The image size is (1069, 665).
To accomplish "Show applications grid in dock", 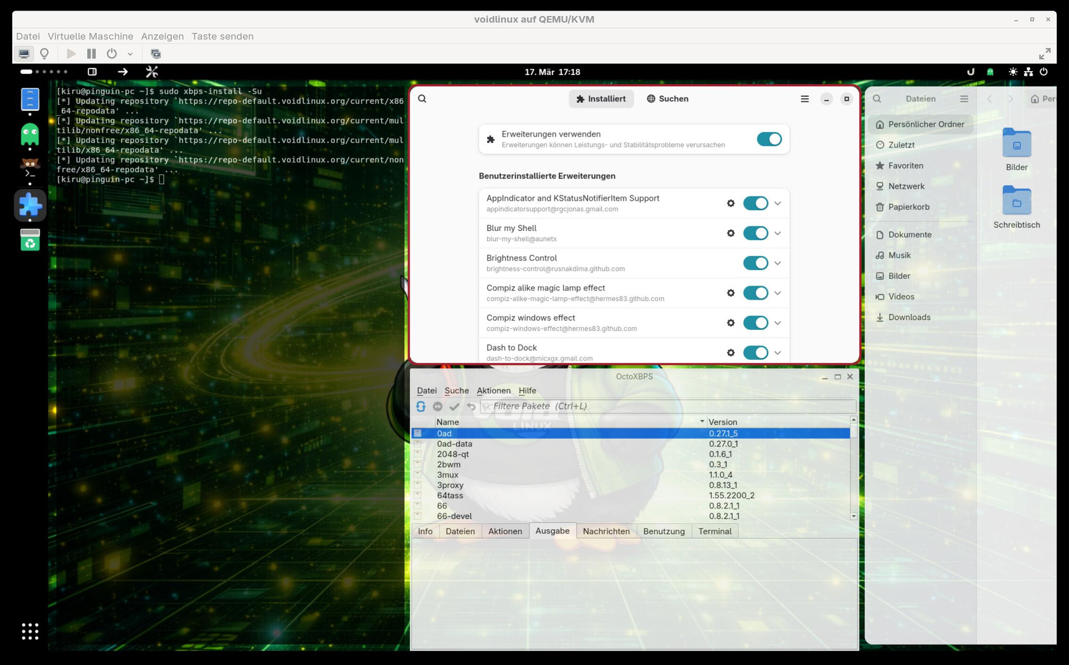I will (x=30, y=631).
